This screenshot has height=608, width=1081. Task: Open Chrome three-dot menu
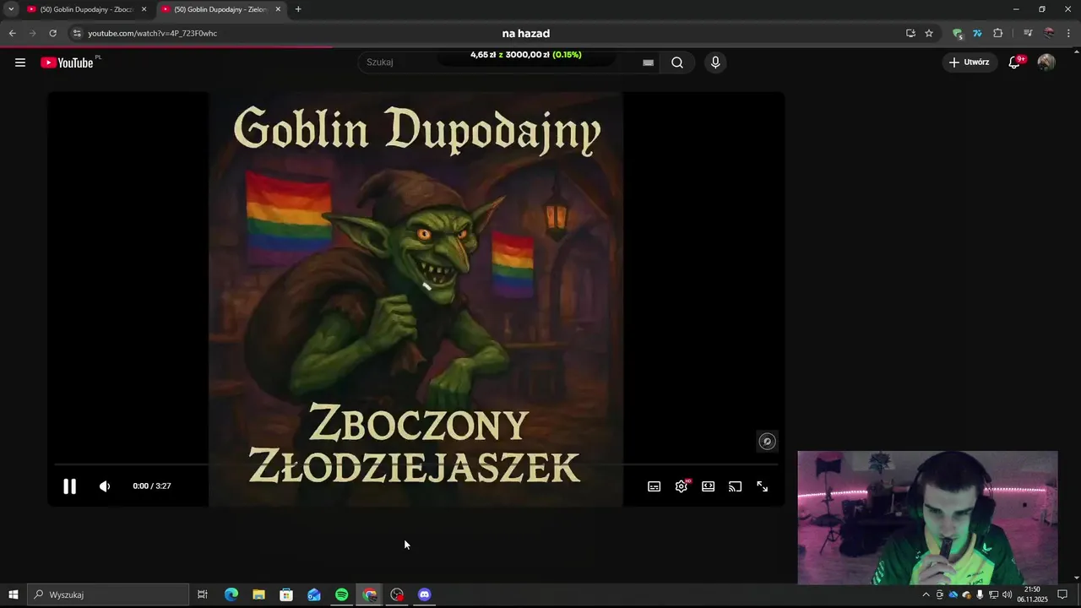click(x=1069, y=34)
